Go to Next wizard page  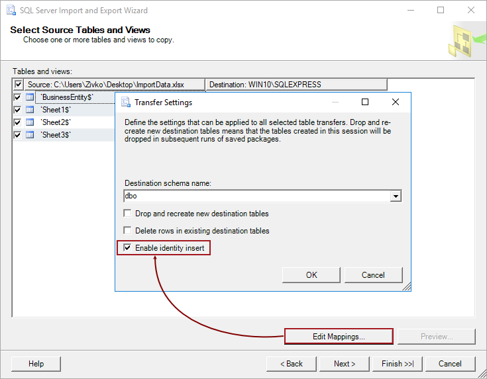(345, 364)
